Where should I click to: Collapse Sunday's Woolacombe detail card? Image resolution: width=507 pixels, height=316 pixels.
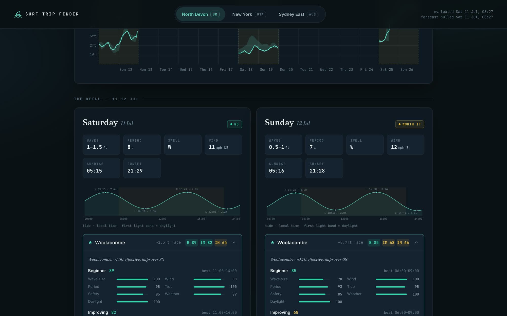[416, 242]
